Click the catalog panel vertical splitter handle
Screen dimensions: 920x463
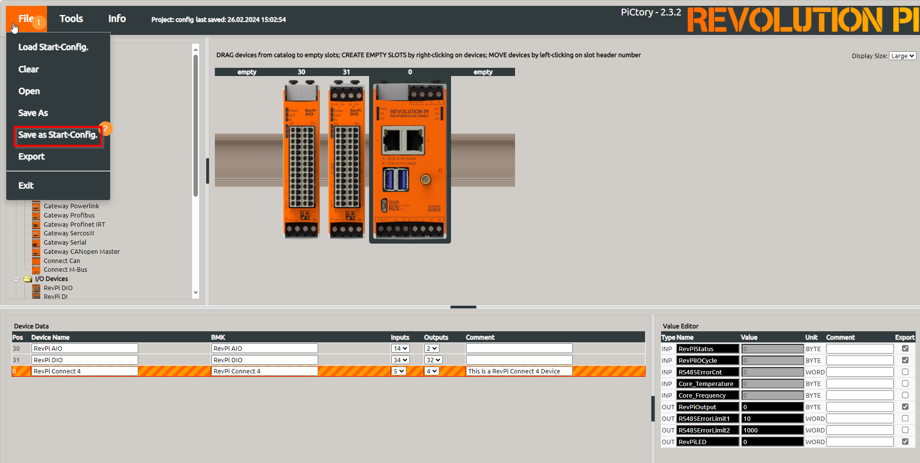pos(208,171)
